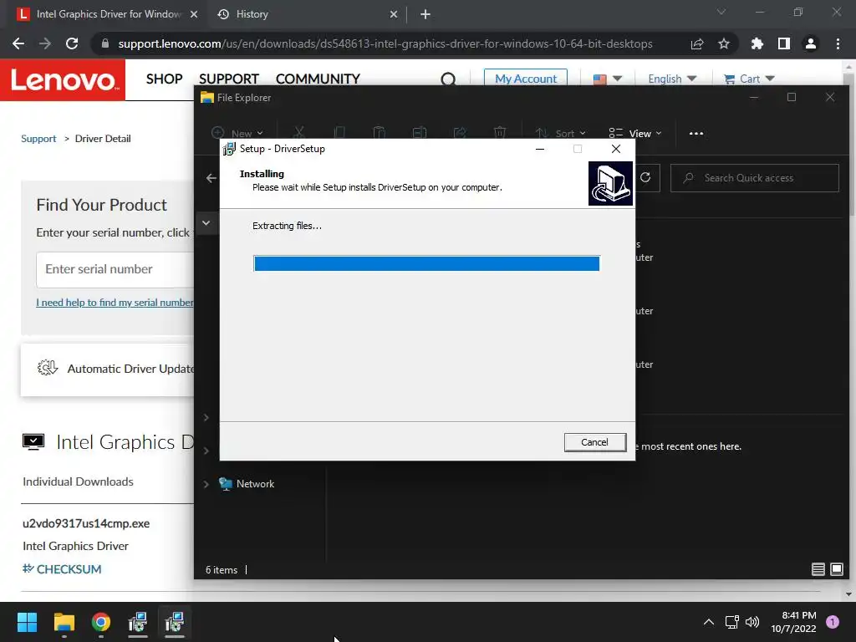Open clock showing 8:41 PM
This screenshot has height=642, width=856.
(x=793, y=622)
